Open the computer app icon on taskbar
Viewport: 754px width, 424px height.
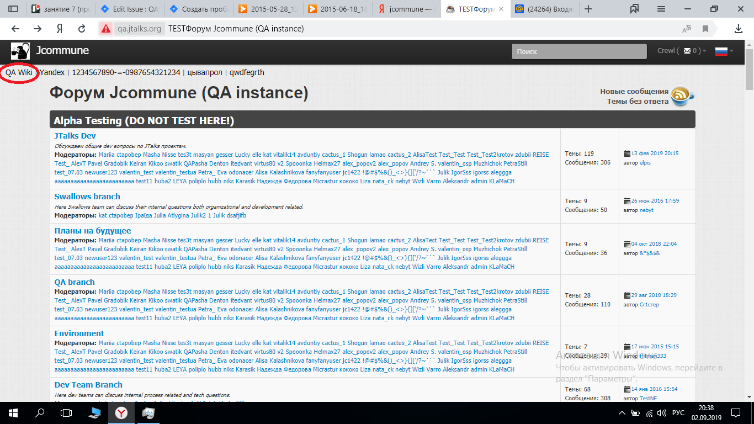(94, 412)
